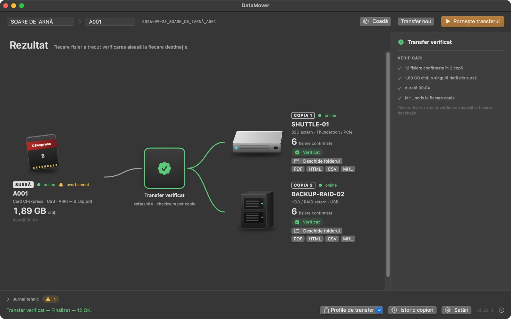
Task: Open SHUTTLE-01 folder via Deschide folderul
Action: point(317,161)
